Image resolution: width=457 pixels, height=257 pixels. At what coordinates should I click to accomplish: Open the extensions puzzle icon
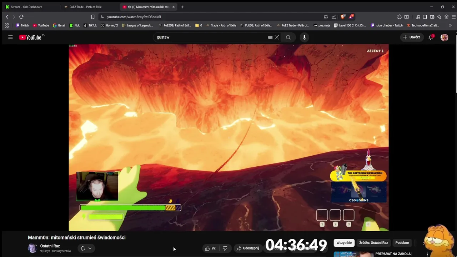coord(400,17)
